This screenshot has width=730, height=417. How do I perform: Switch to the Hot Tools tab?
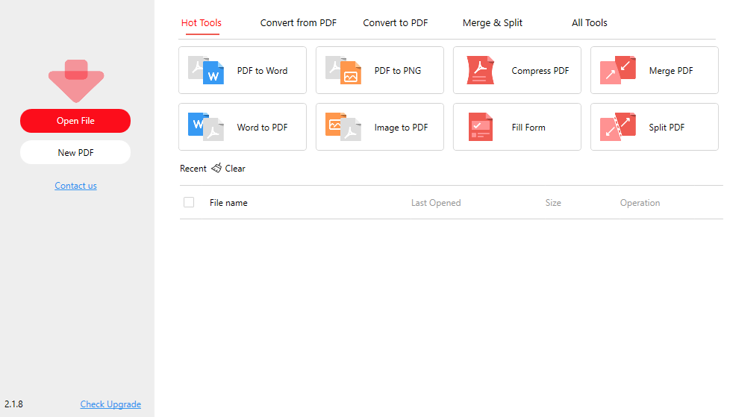[x=201, y=23]
